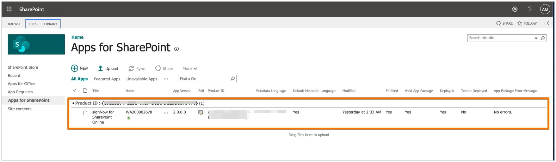The width and height of the screenshot is (556, 162).
Task: Open Recent in left navigation
Action: (x=14, y=76)
